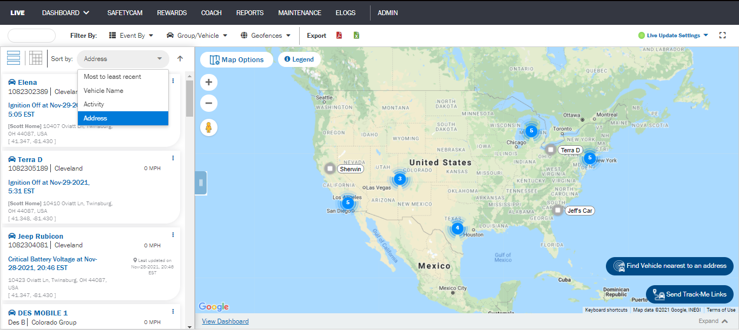Open the Group/Vehicle filter dropdown
Image resolution: width=739 pixels, height=330 pixels.
(197, 36)
